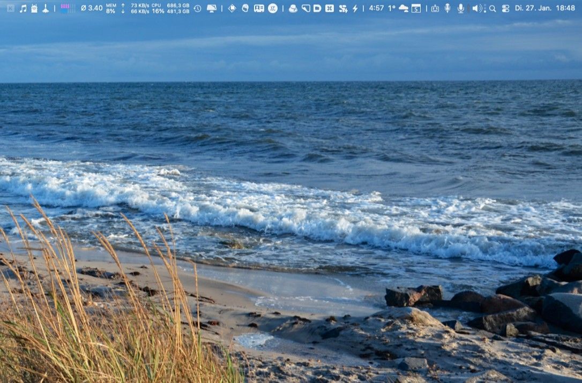The image size is (582, 383).
Task: Click the lightning bolt menu bar icon
Action: (355, 8)
